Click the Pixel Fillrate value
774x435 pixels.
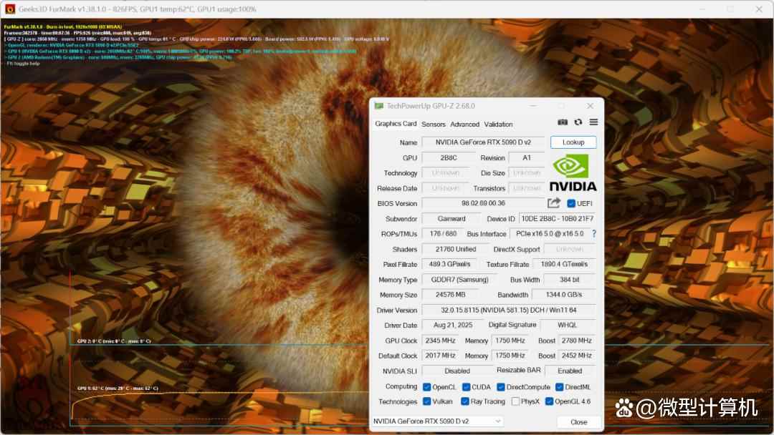(x=449, y=265)
